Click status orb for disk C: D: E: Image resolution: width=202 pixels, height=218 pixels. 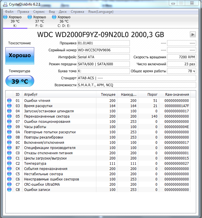[x=54, y=17]
